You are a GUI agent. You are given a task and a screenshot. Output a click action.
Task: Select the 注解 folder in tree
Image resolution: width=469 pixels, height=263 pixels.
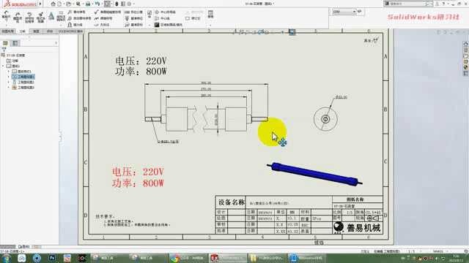(x=12, y=61)
